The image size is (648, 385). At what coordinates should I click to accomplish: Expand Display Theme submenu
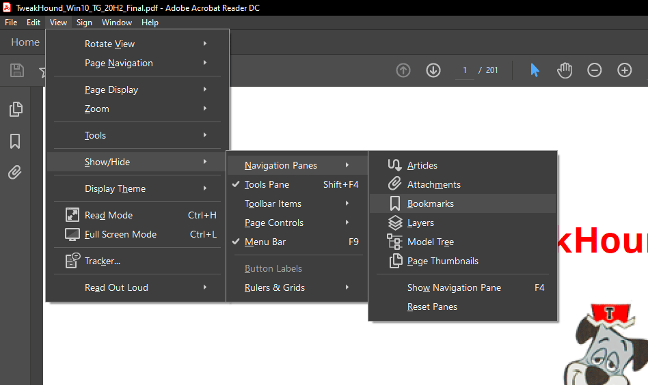point(137,188)
